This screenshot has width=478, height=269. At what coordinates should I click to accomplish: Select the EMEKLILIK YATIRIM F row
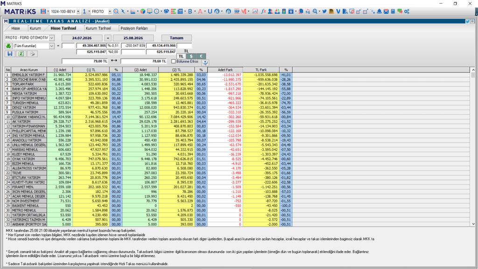(x=29, y=75)
